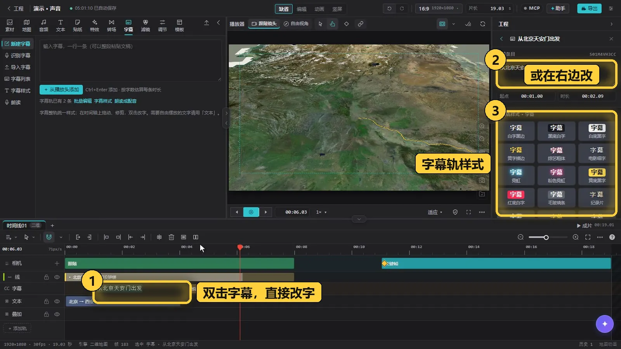Open the 特效 effects panel
This screenshot has height=349, width=621.
pos(94,26)
